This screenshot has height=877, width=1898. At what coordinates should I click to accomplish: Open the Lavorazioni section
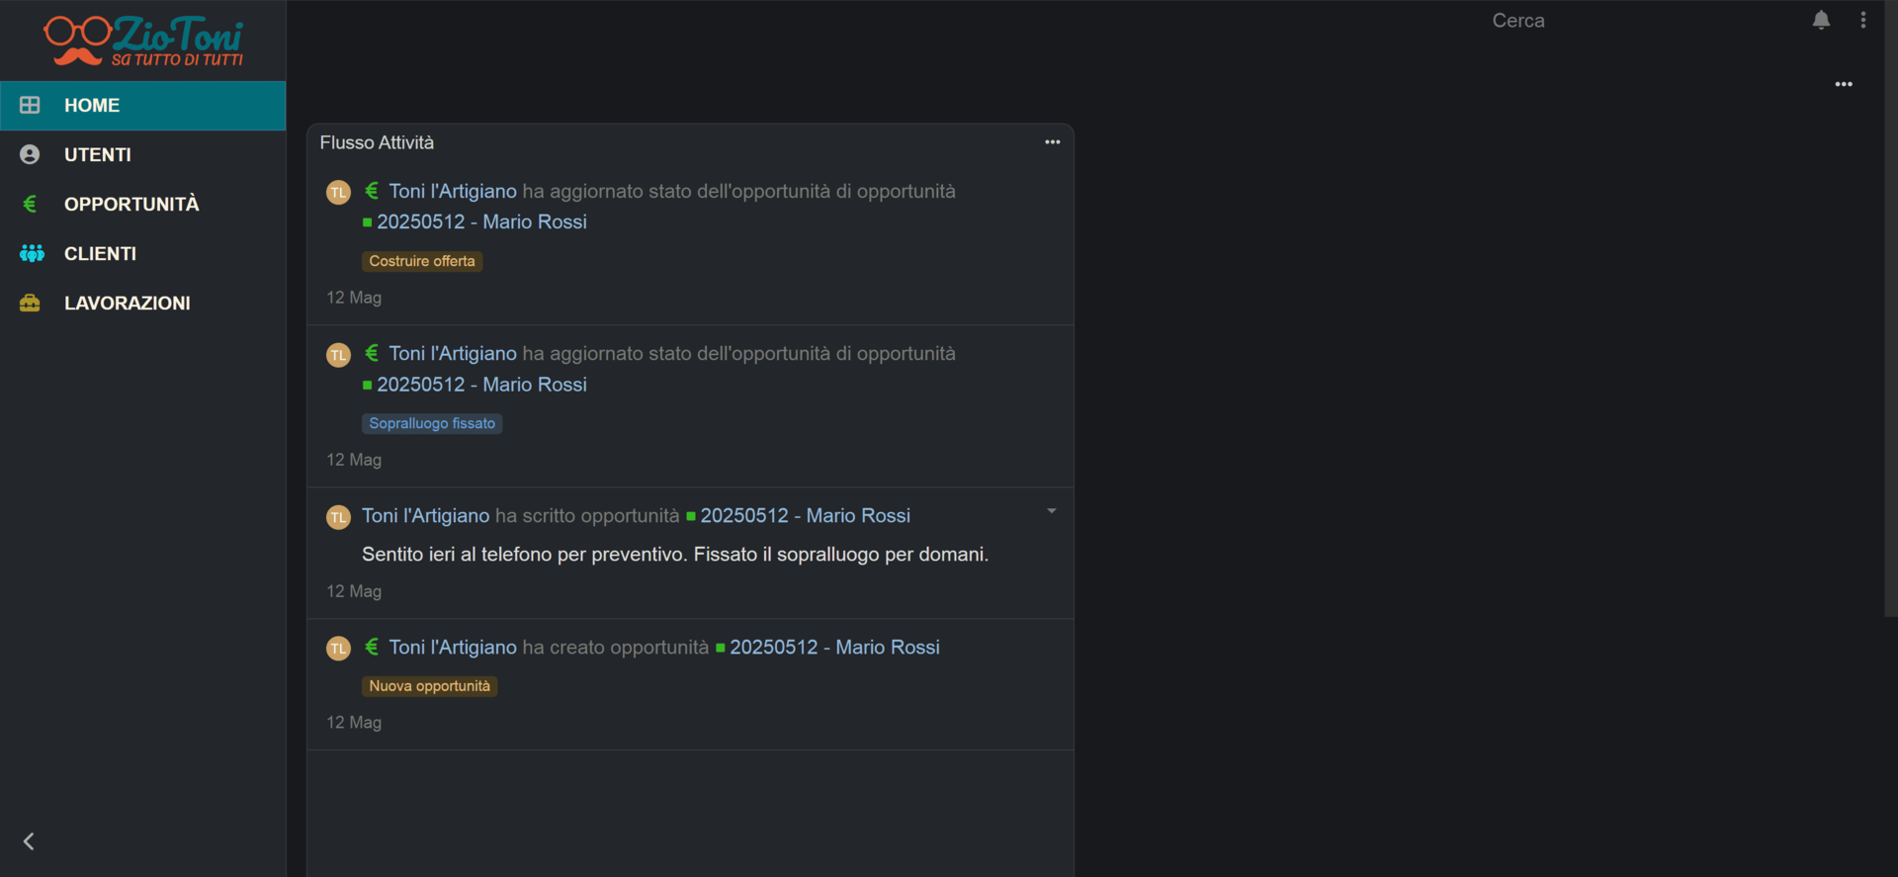click(x=127, y=303)
